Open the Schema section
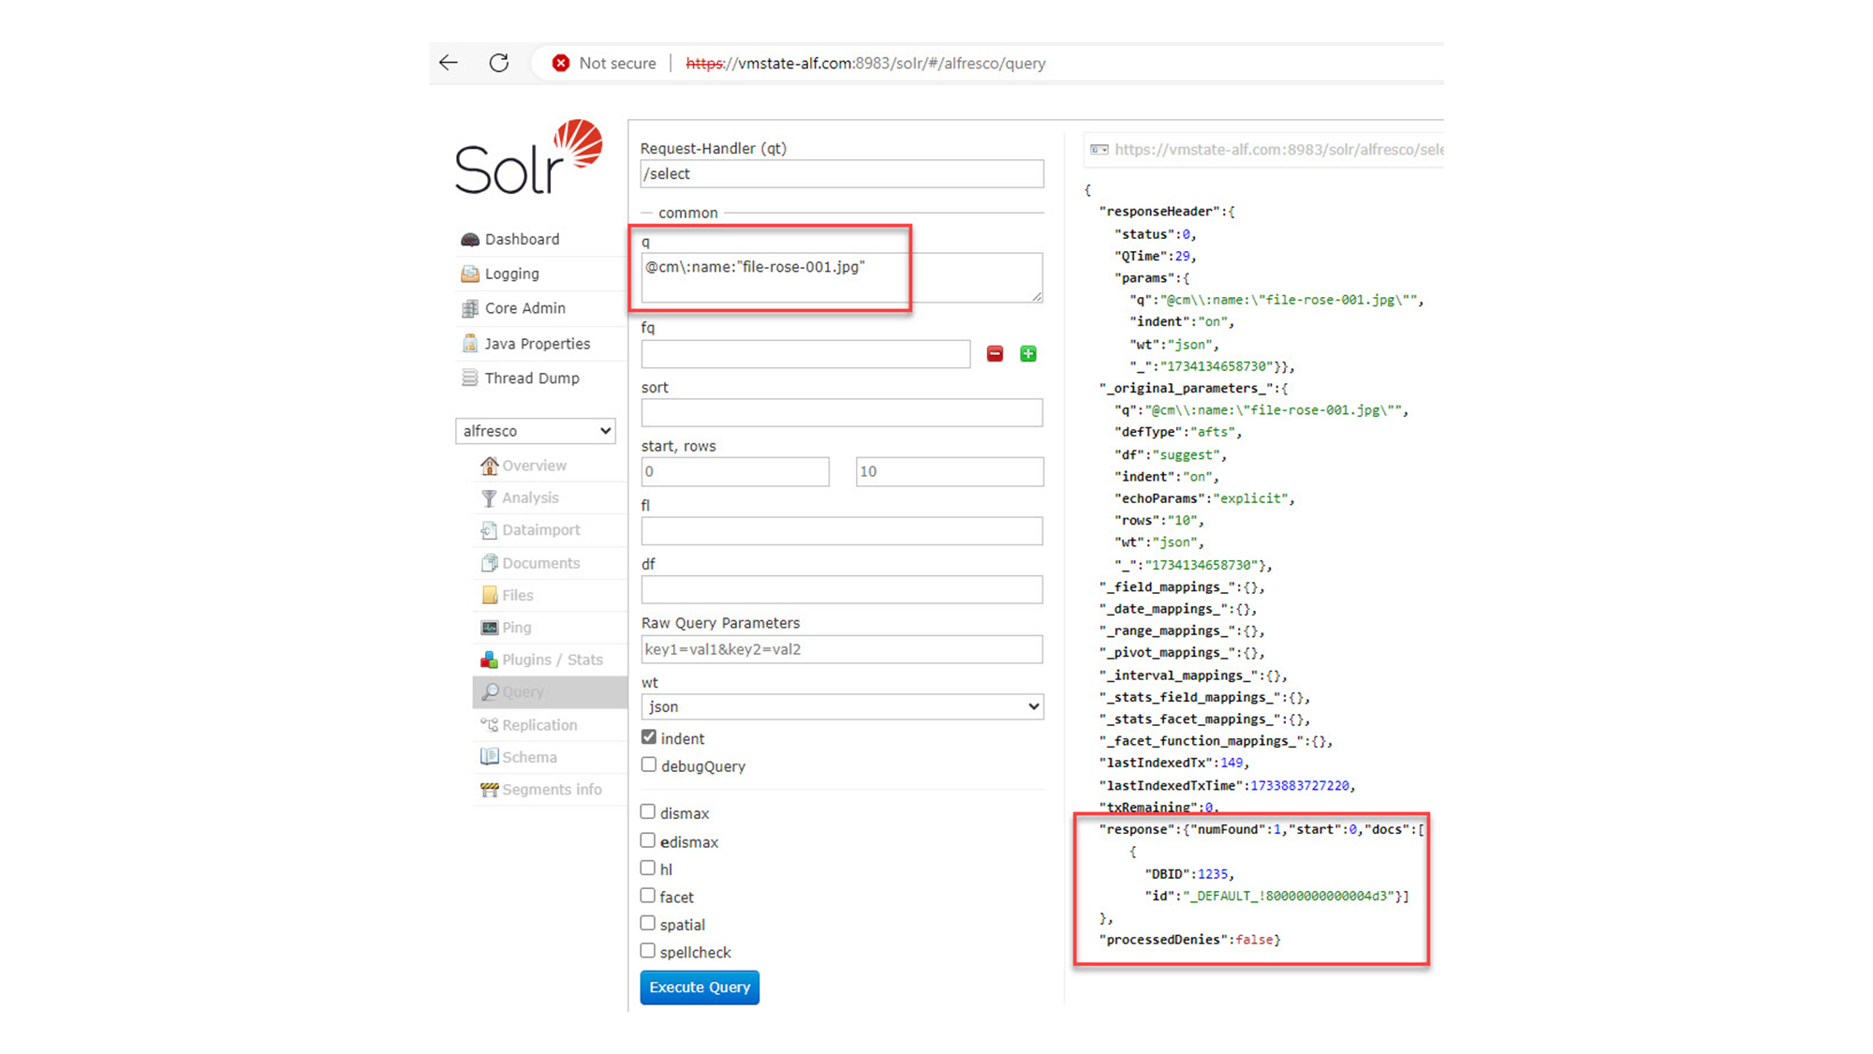Image resolution: width=1873 pixels, height=1054 pixels. click(529, 757)
